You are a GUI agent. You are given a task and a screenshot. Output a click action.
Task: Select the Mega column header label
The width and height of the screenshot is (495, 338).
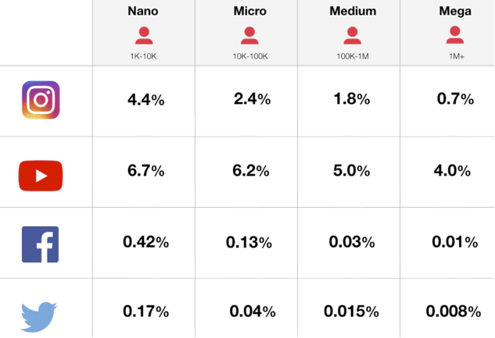click(454, 12)
